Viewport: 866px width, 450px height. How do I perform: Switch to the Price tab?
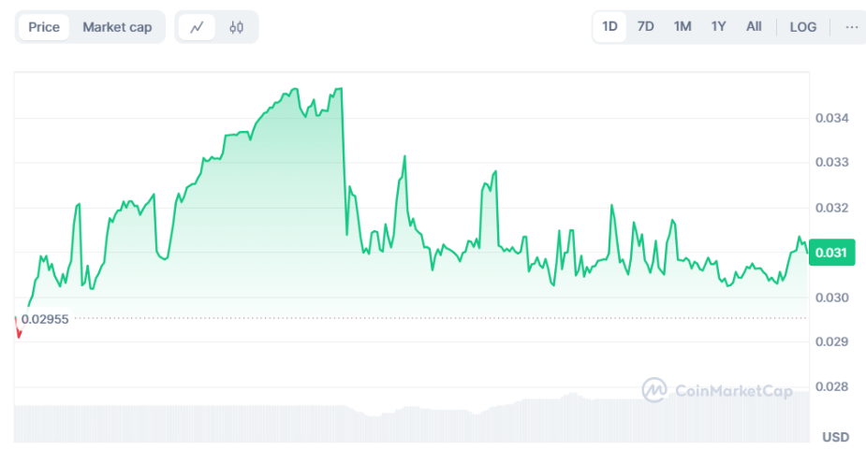tap(44, 27)
